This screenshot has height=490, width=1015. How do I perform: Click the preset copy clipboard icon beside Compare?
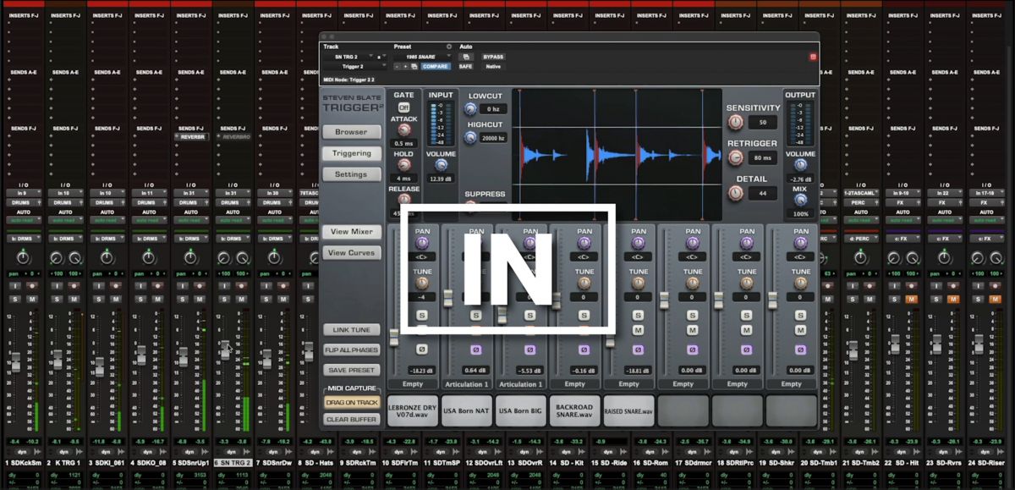click(413, 65)
